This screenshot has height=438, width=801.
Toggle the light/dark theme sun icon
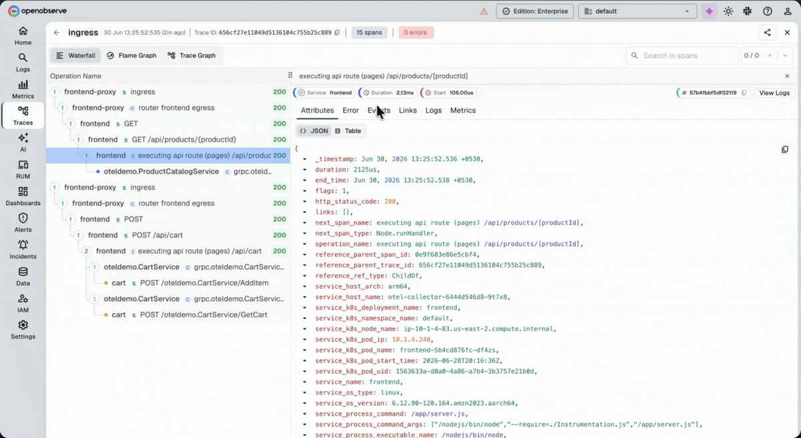[728, 11]
